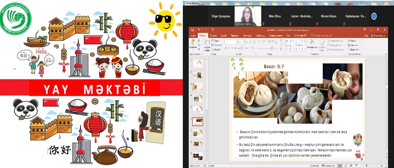The width and height of the screenshot is (394, 168).
Task: Click the Shape Effects icon
Action: coord(328,50)
